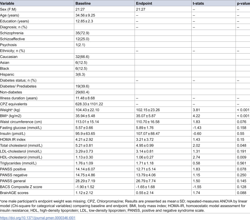Click the 'Endpoint' column header

pos(144,3)
